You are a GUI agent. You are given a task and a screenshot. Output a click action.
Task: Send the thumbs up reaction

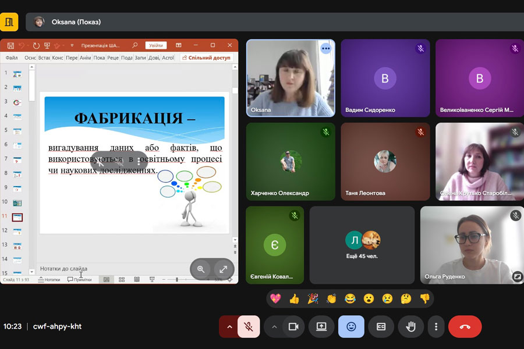295,298
